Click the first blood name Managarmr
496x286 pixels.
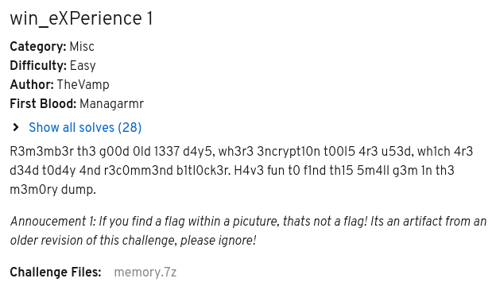tap(111, 103)
